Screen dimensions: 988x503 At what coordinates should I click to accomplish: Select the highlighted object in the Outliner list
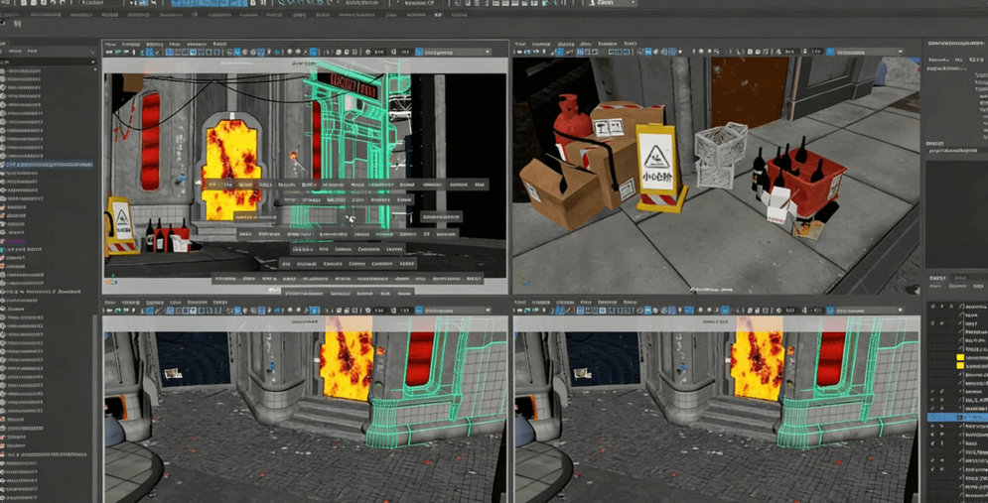click(50, 165)
